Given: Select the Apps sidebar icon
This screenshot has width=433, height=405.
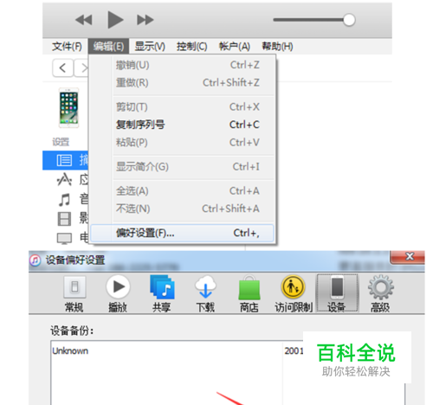Looking at the screenshot, I should tap(64, 180).
